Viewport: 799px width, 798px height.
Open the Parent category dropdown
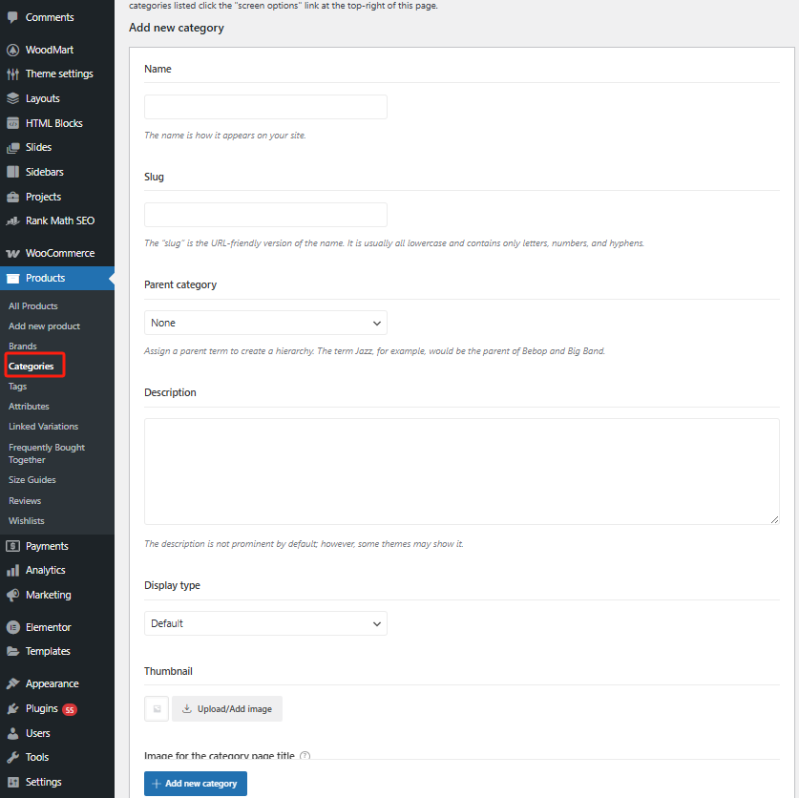pos(265,323)
